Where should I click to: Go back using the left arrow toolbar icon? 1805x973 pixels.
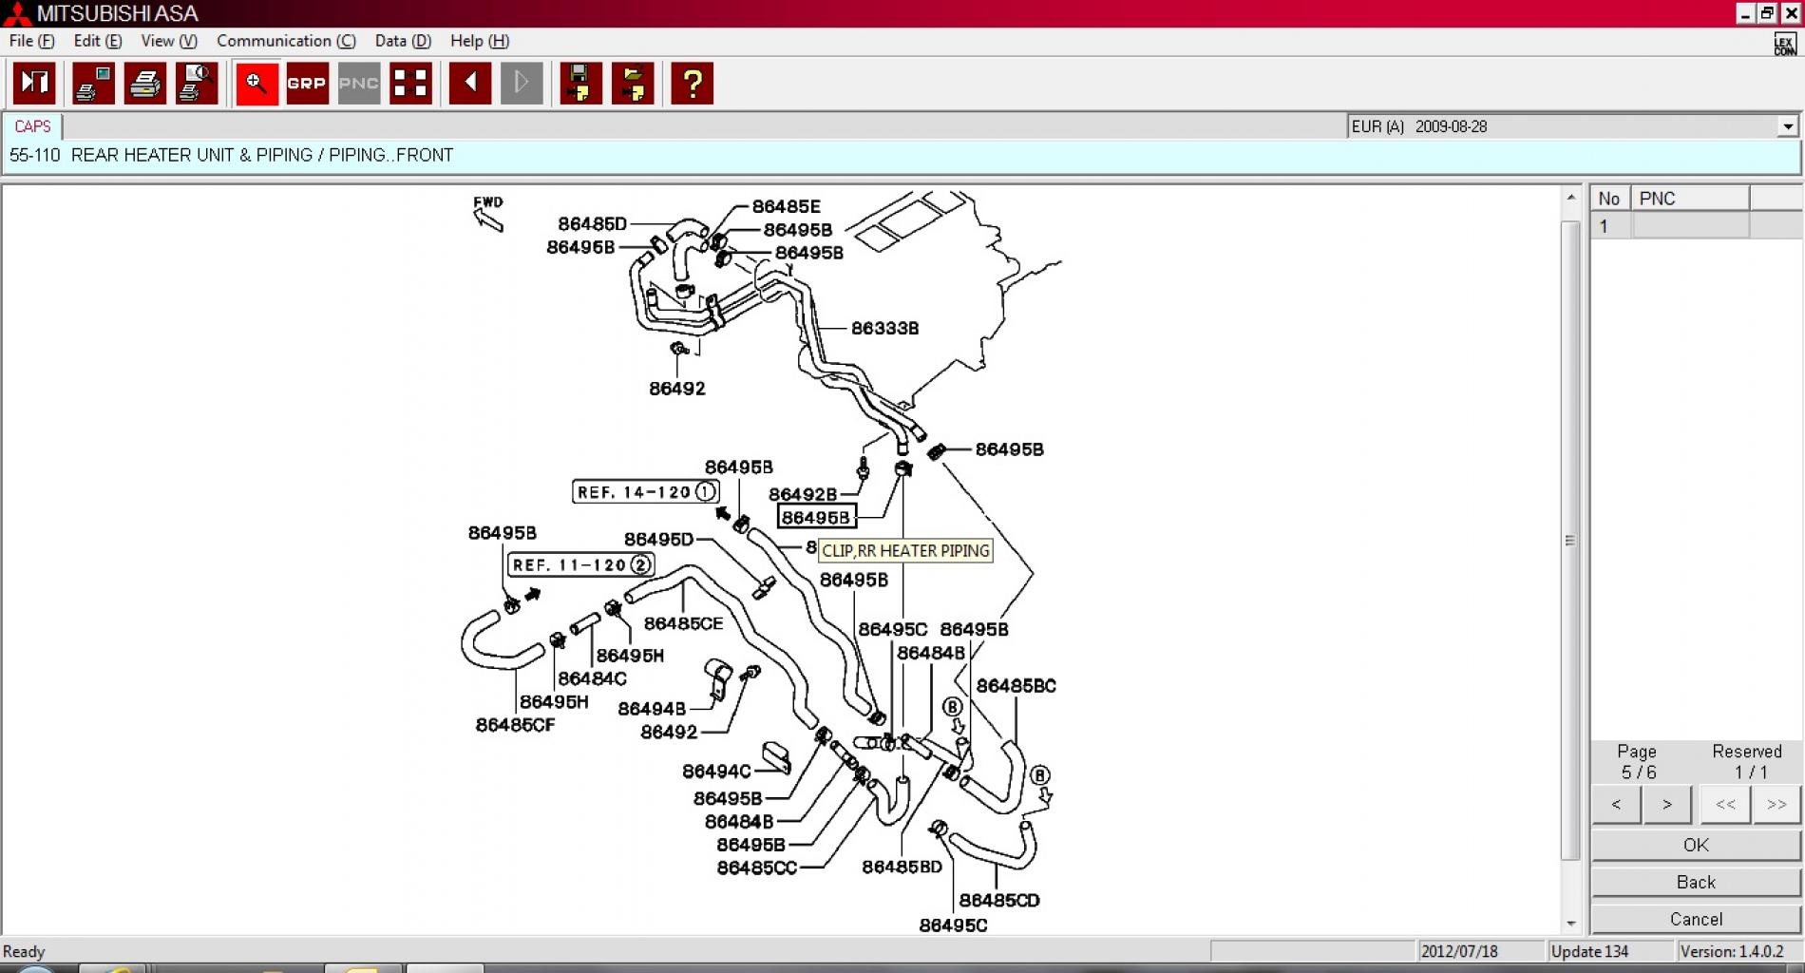tap(470, 84)
